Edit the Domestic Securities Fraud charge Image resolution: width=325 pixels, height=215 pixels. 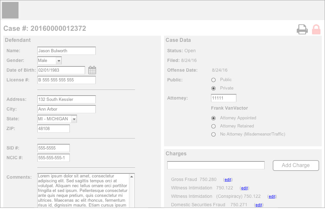click(258, 205)
